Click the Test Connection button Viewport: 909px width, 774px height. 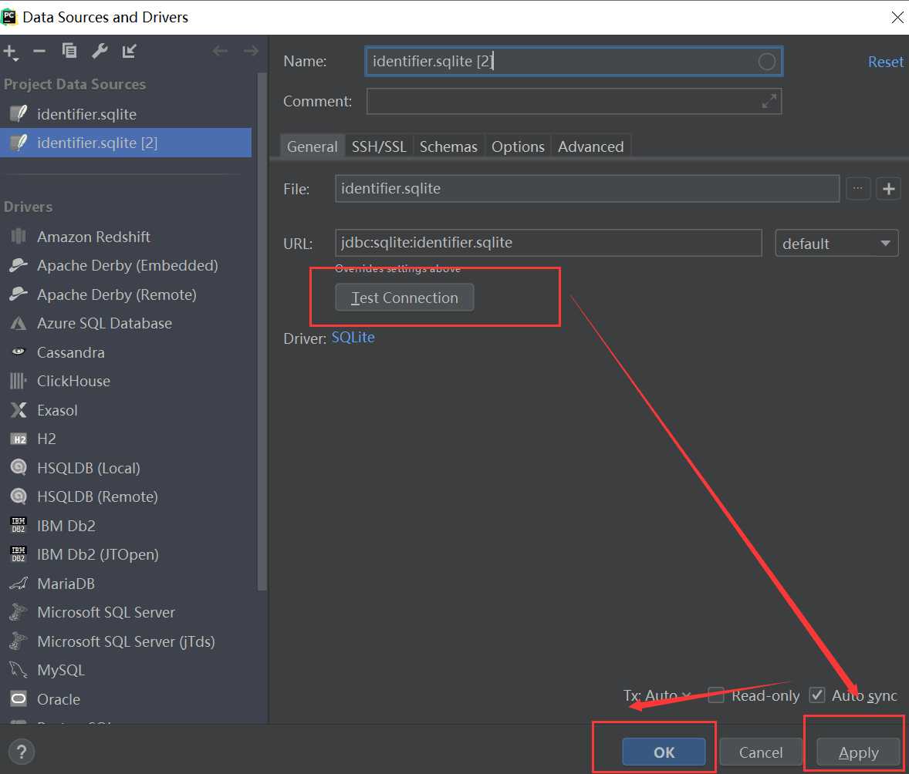point(404,298)
